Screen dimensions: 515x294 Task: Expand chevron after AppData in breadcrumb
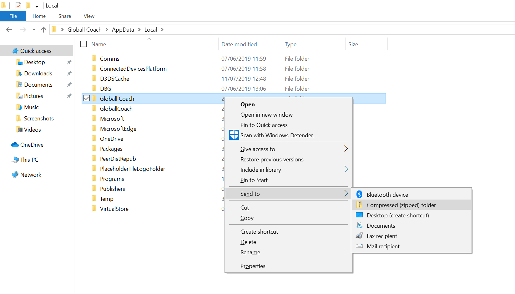(139, 30)
